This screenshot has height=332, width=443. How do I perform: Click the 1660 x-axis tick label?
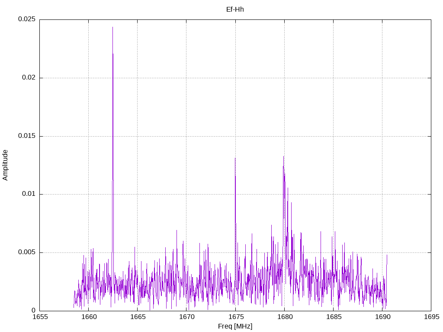89,317
